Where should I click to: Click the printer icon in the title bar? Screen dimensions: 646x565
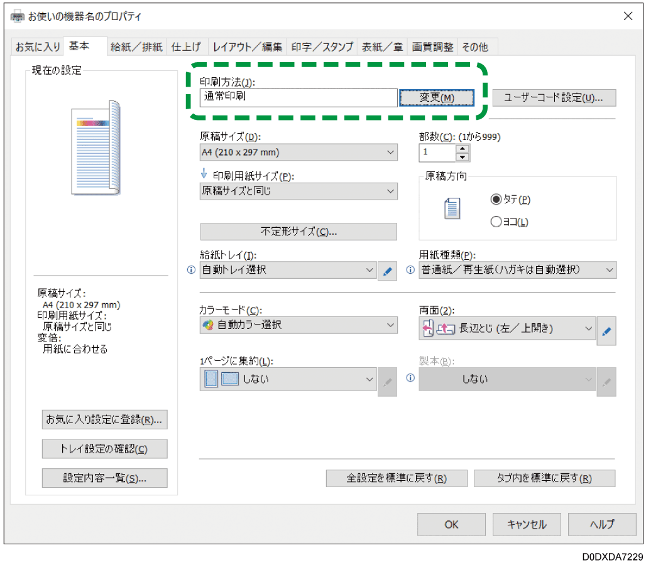click(x=18, y=16)
